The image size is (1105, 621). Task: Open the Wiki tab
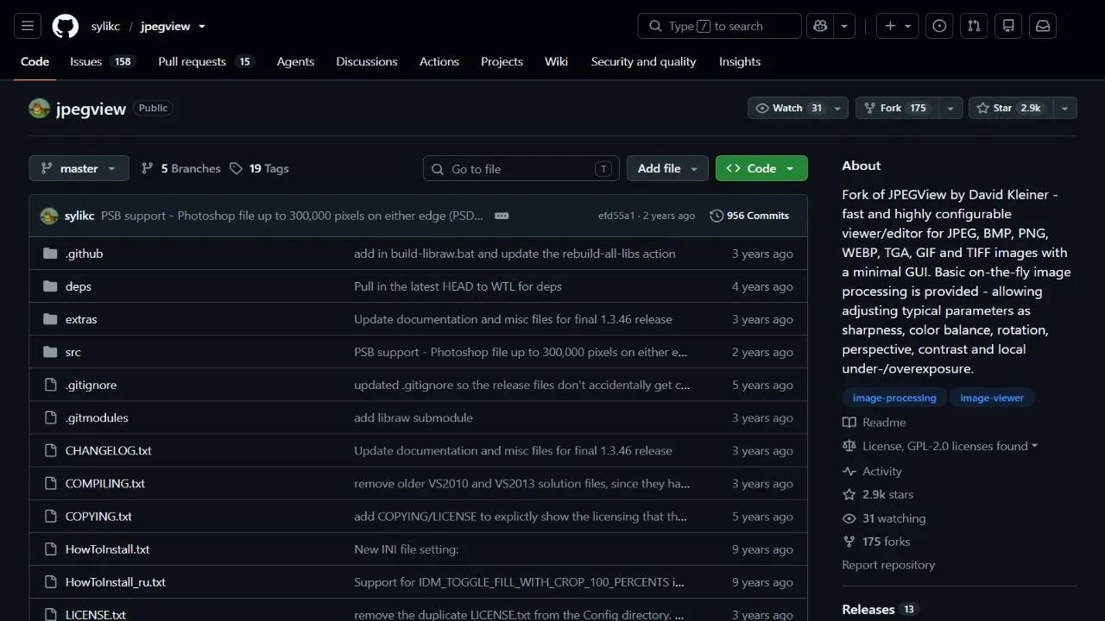(556, 61)
